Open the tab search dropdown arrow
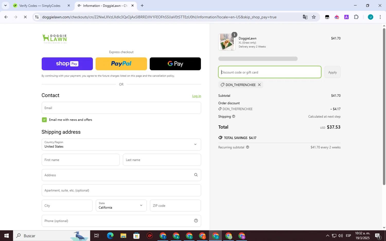Viewport: 386px width, 241px height. 5,5
